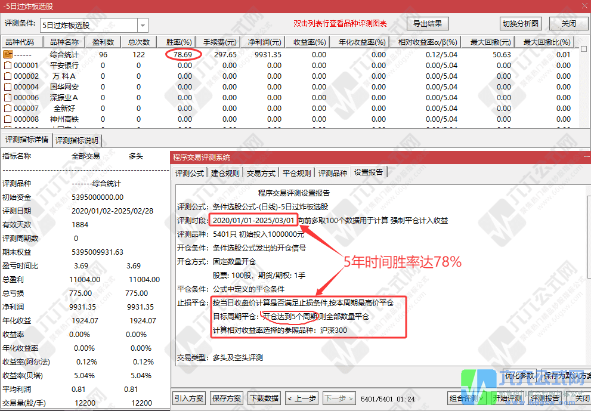Click 下载数据 to download data

264,398
